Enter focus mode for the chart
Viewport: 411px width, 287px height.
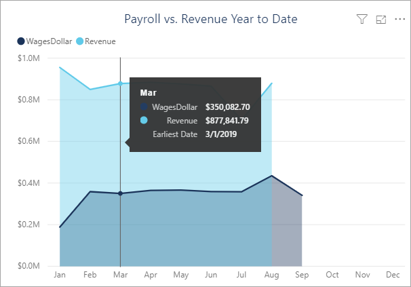380,20
